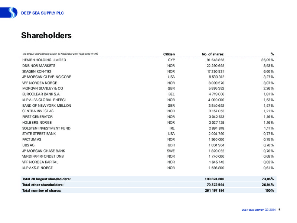297x223 pixels.
Task: Select PACTUM AS row name
Action: point(32,139)
